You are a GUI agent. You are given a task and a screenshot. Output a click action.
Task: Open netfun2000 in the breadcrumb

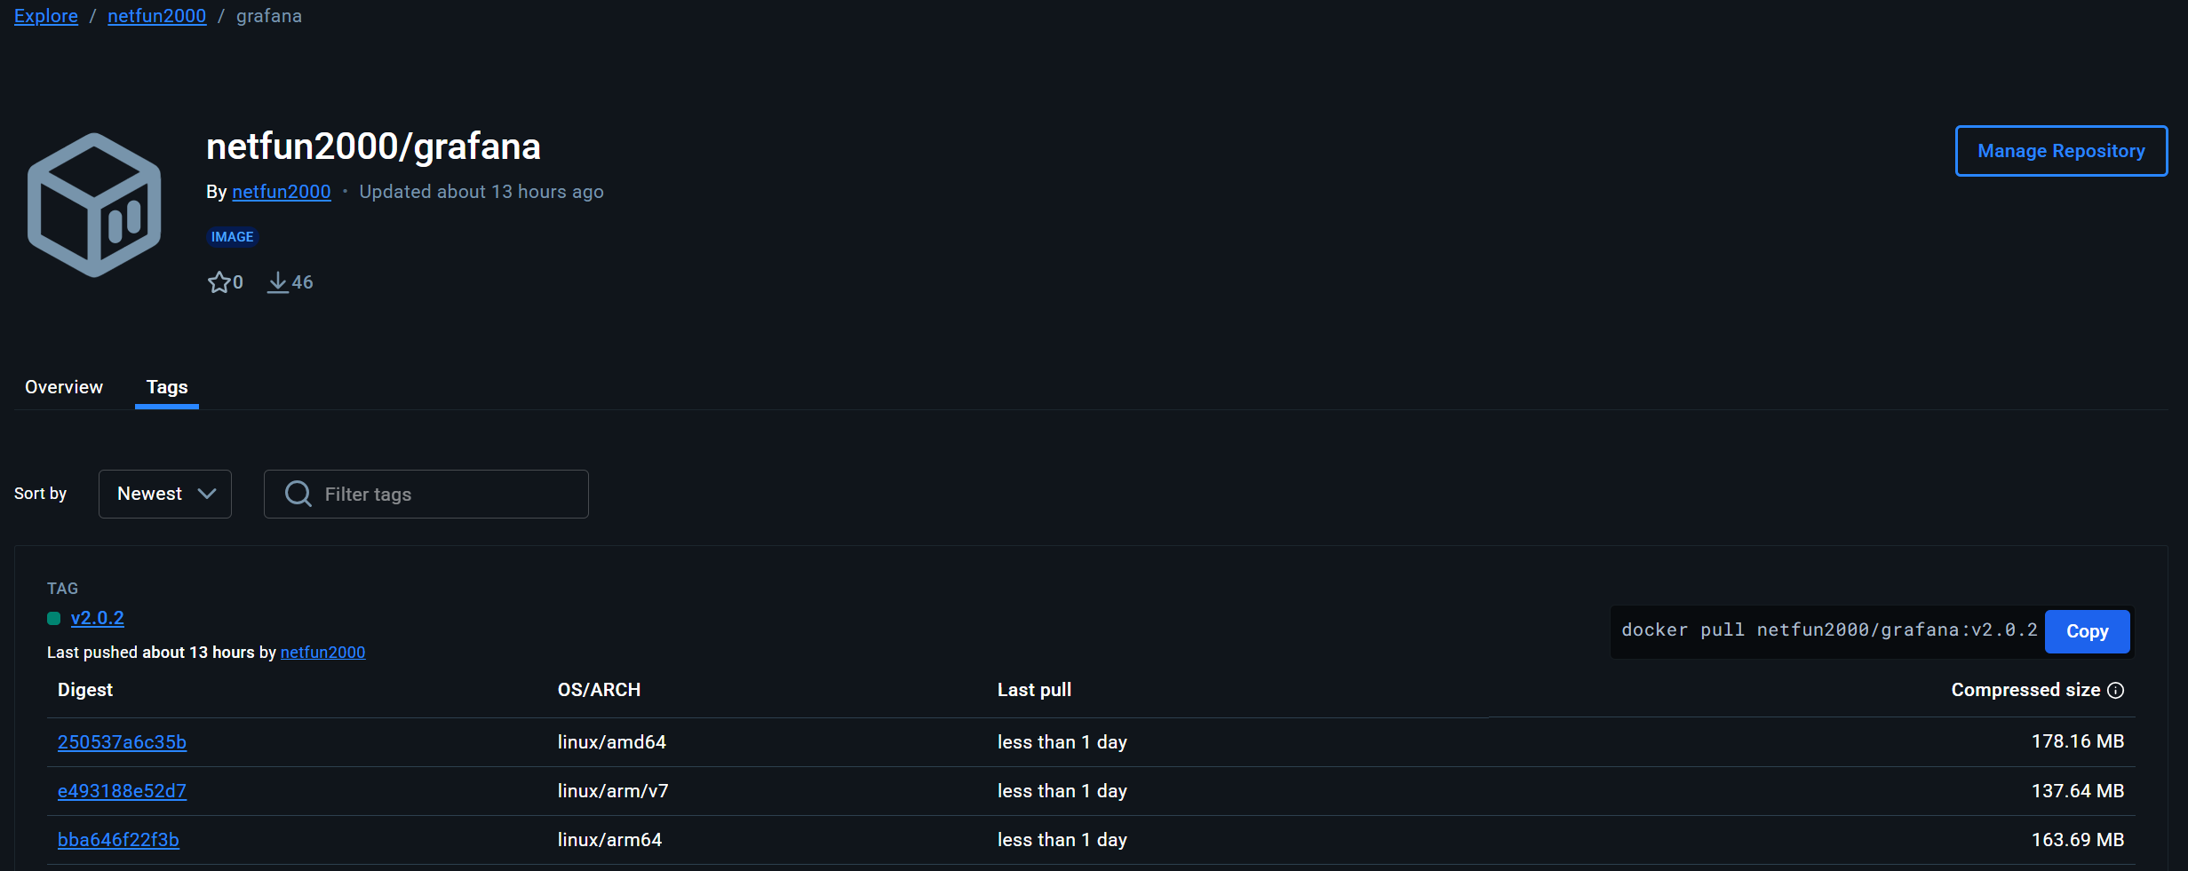coord(156,16)
